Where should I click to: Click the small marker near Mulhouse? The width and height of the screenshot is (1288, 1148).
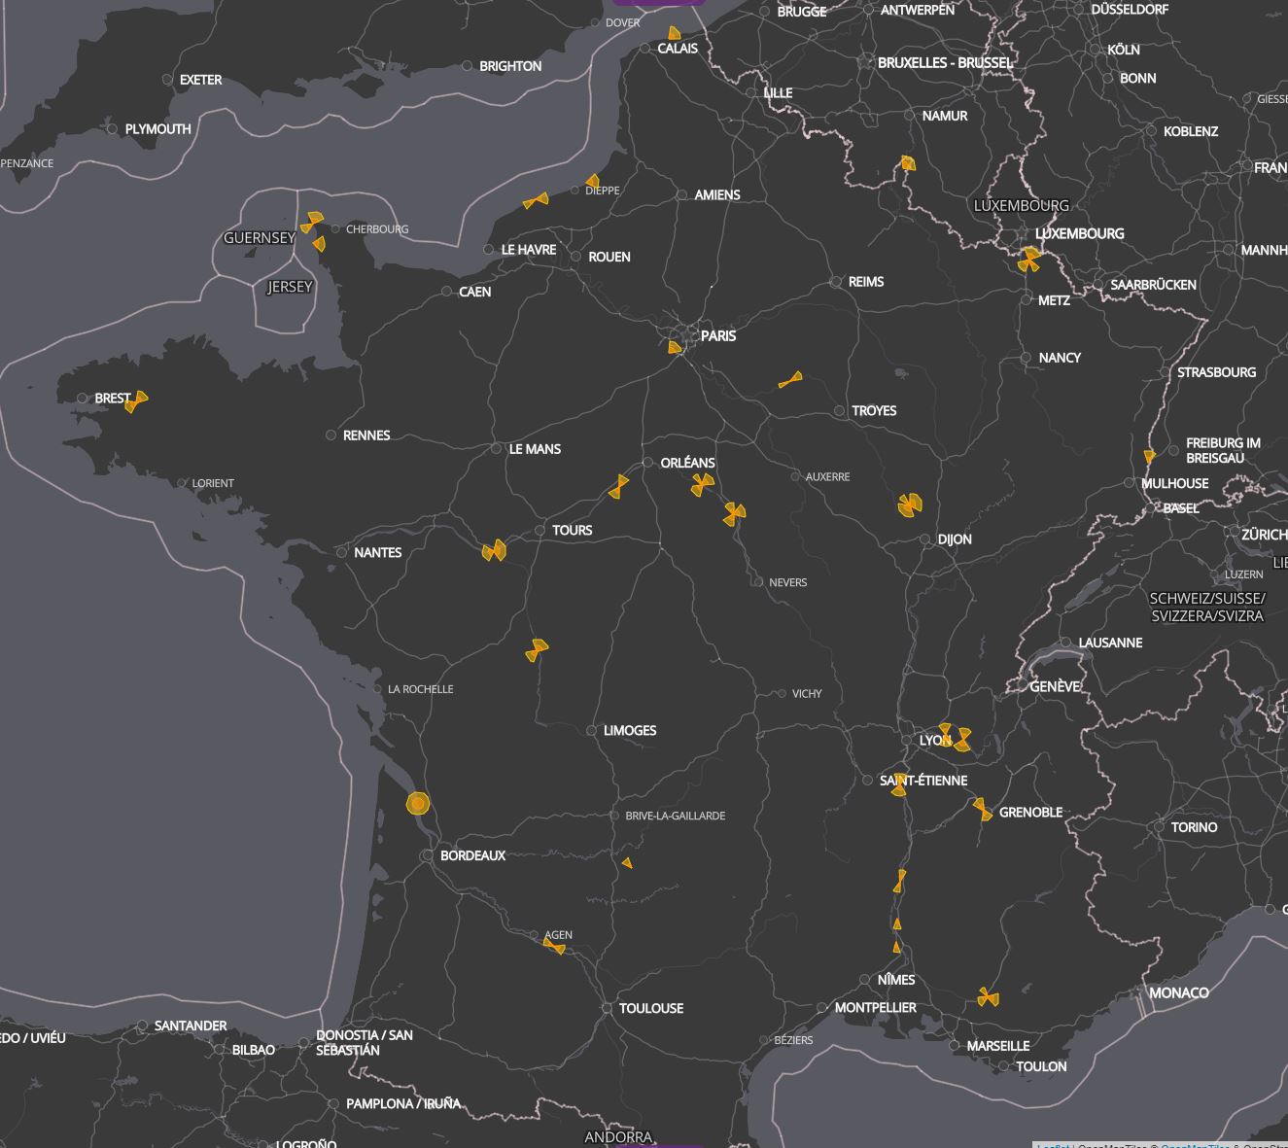[1148, 455]
